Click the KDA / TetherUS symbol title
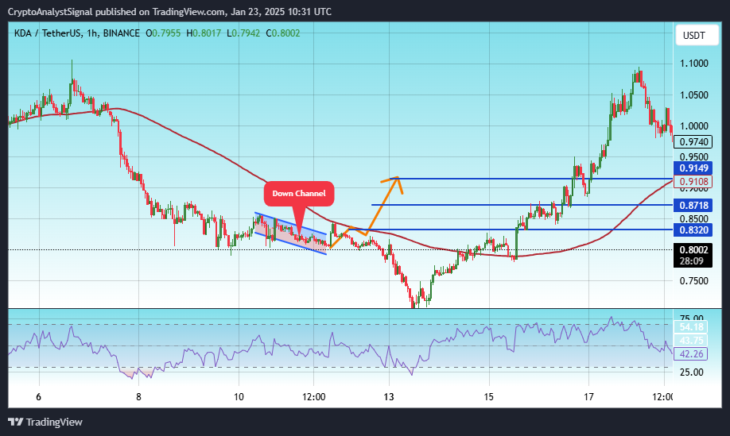This screenshot has height=436, width=730. tap(47, 33)
